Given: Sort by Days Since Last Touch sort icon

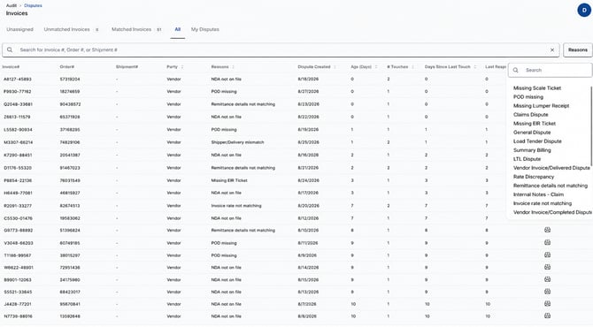Looking at the screenshot, I should [475, 67].
